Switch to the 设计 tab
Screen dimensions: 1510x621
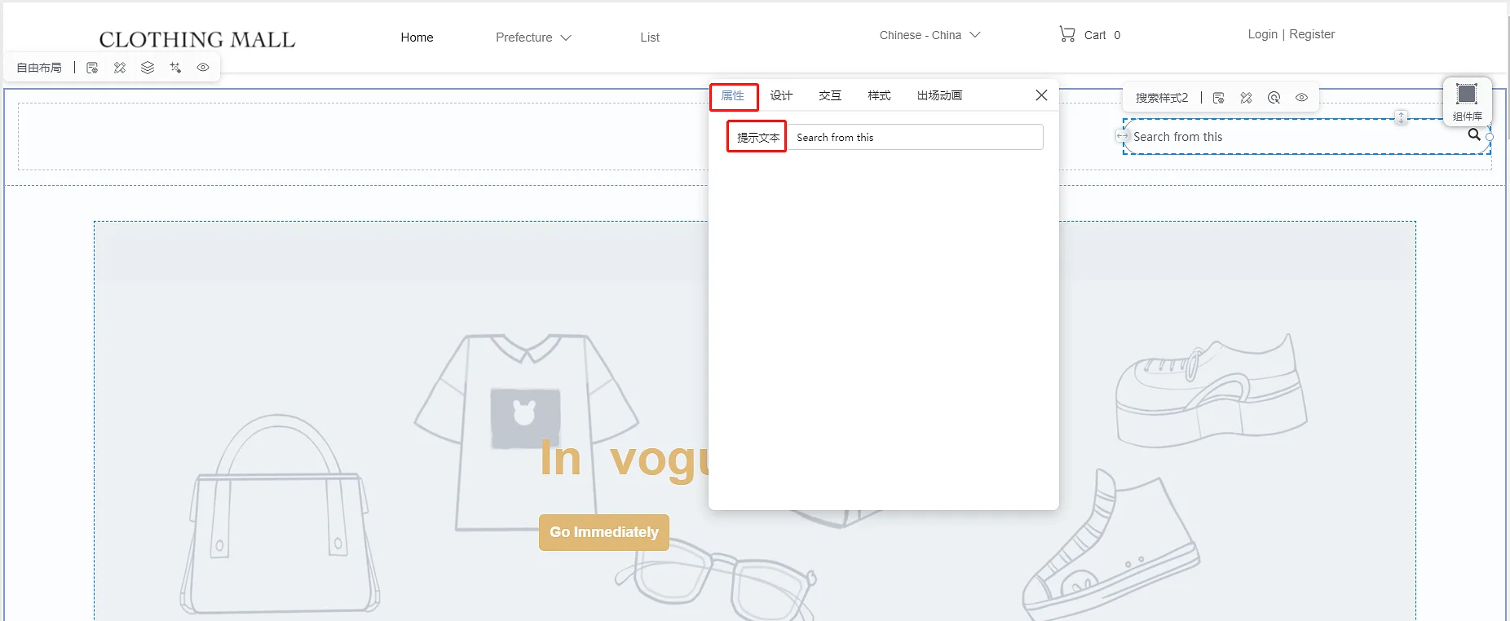pyautogui.click(x=781, y=95)
